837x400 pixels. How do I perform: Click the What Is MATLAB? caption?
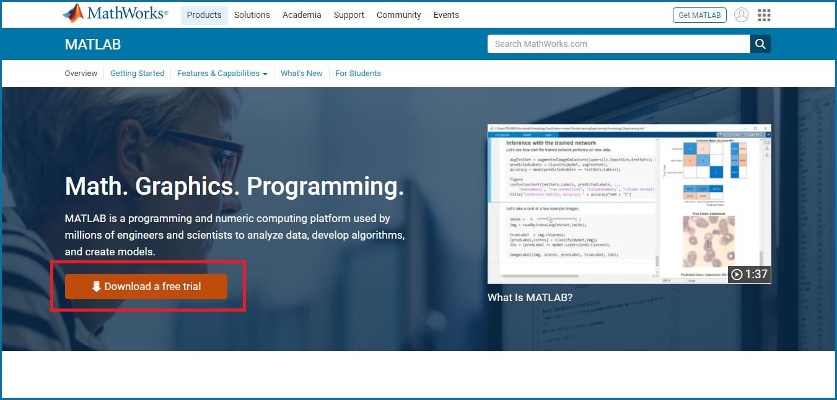coord(530,297)
